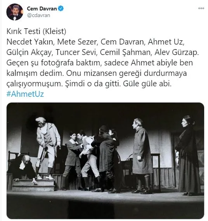Open the black-and-white stage photo

(x=105, y=161)
